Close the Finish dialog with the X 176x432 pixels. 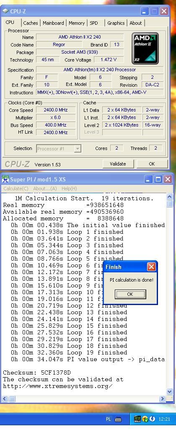click(151, 266)
